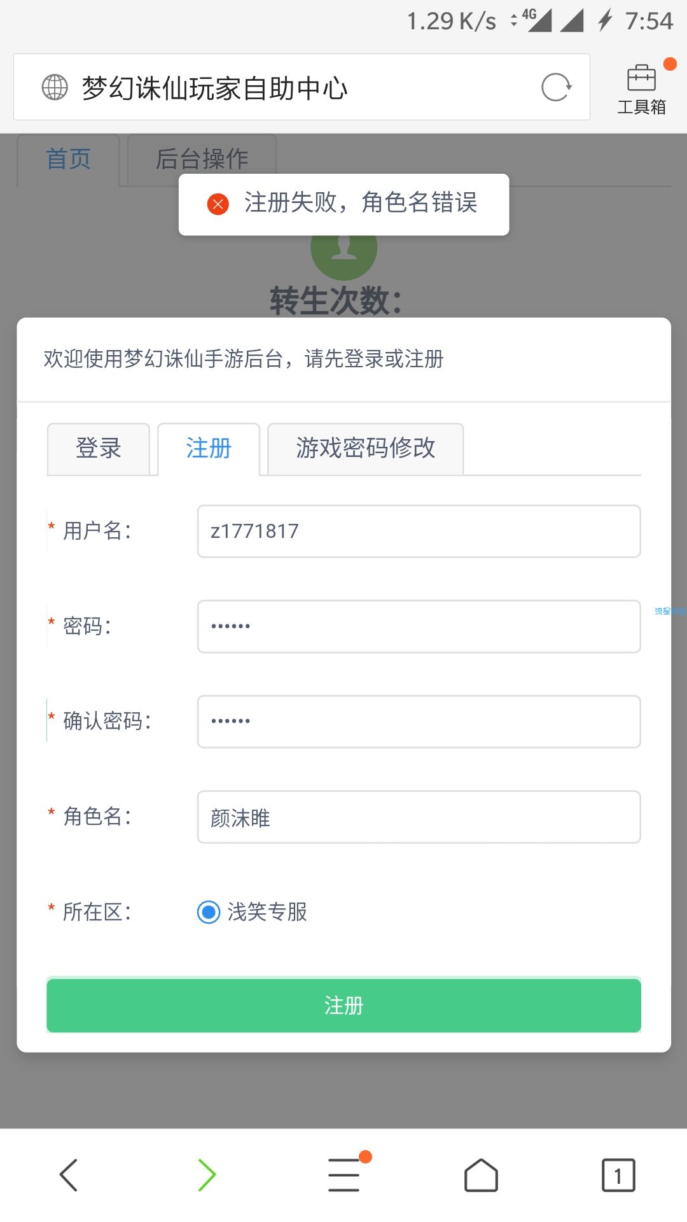Switch to the 登录 tab
The height and width of the screenshot is (1222, 687).
pos(99,449)
